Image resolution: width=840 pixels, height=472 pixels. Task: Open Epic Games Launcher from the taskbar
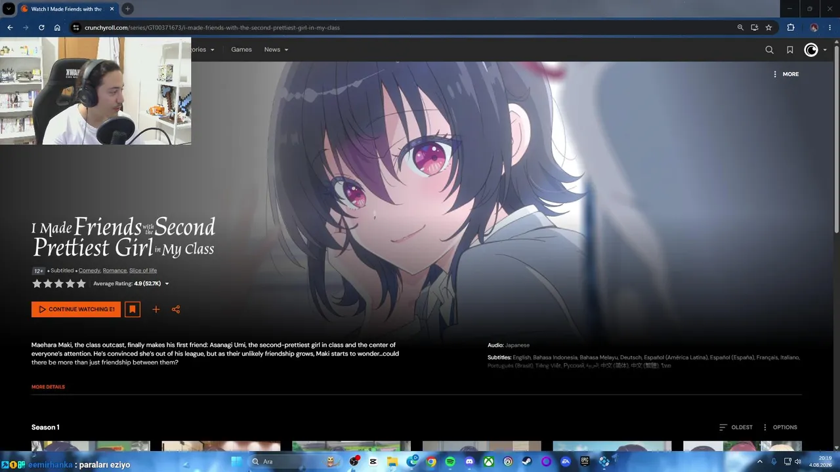(x=585, y=462)
